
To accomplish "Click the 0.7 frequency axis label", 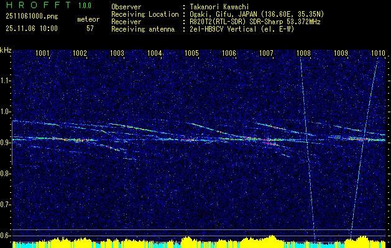I will tap(4, 205).
